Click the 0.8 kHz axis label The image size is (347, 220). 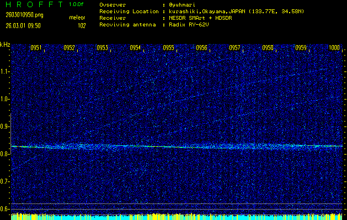[x=4, y=154]
